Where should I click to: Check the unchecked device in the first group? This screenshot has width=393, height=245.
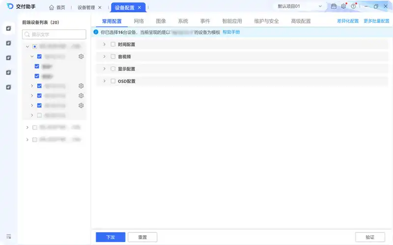click(x=39, y=115)
